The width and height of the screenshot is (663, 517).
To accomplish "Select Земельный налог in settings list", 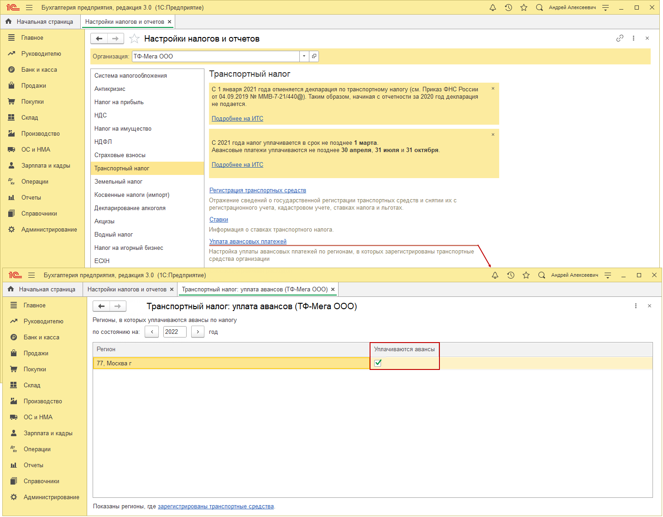I will (x=147, y=182).
